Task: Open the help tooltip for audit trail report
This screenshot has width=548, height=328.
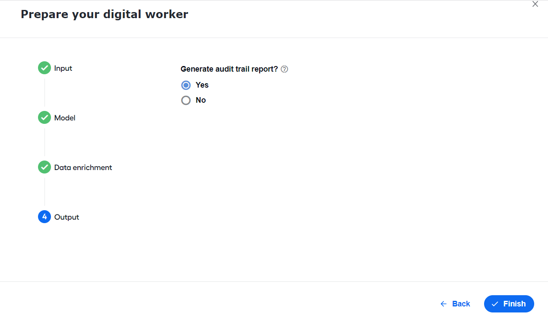Action: (284, 69)
